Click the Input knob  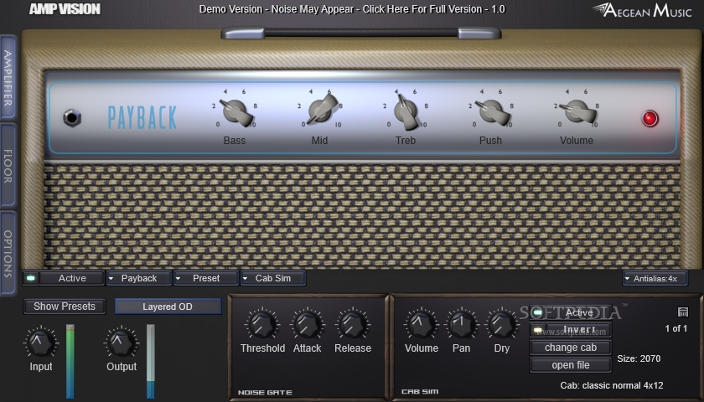tap(40, 342)
